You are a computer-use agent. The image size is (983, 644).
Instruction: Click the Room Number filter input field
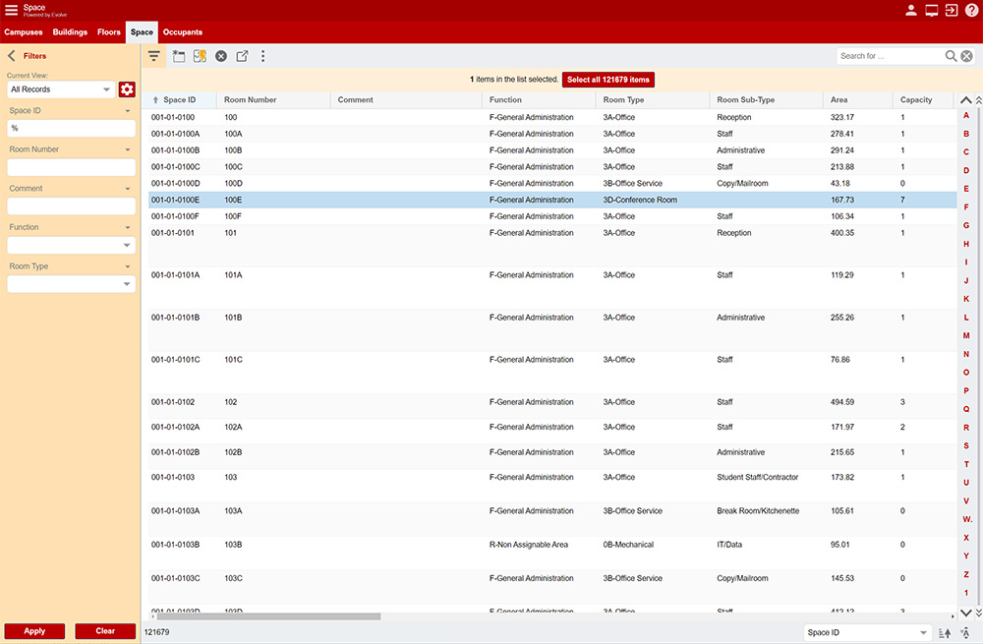pos(71,167)
